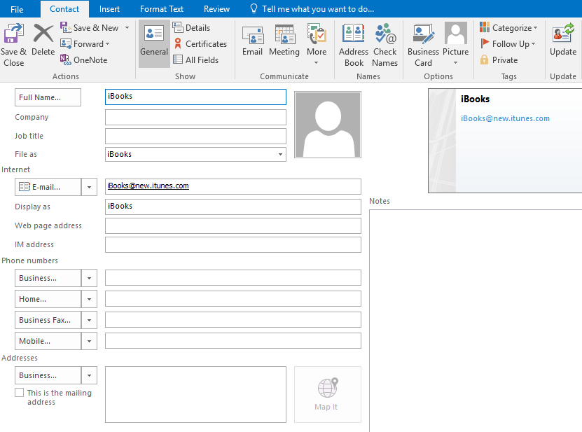This screenshot has height=432, width=582.
Task: Click the Full Name text field
Action: tap(195, 97)
